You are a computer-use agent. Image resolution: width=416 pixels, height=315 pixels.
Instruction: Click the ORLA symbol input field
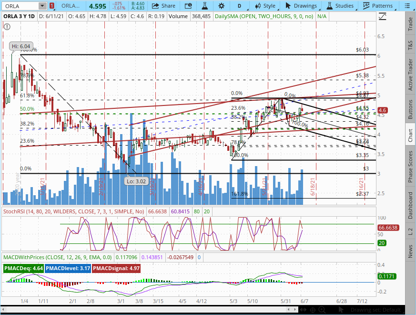[19, 6]
